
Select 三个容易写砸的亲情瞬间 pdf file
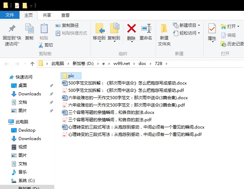pyautogui.click(x=107, y=119)
